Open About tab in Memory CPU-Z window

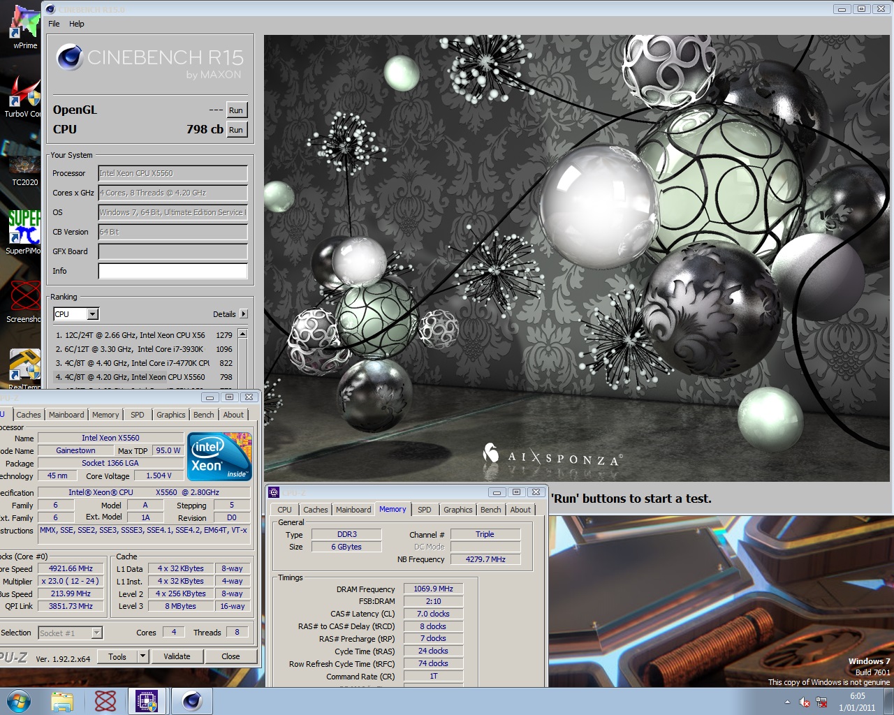pyautogui.click(x=520, y=510)
